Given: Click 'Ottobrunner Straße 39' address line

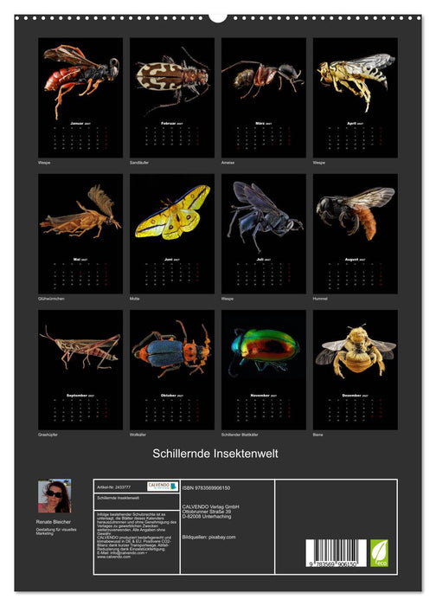Looking at the screenshot, I should click(x=207, y=512).
